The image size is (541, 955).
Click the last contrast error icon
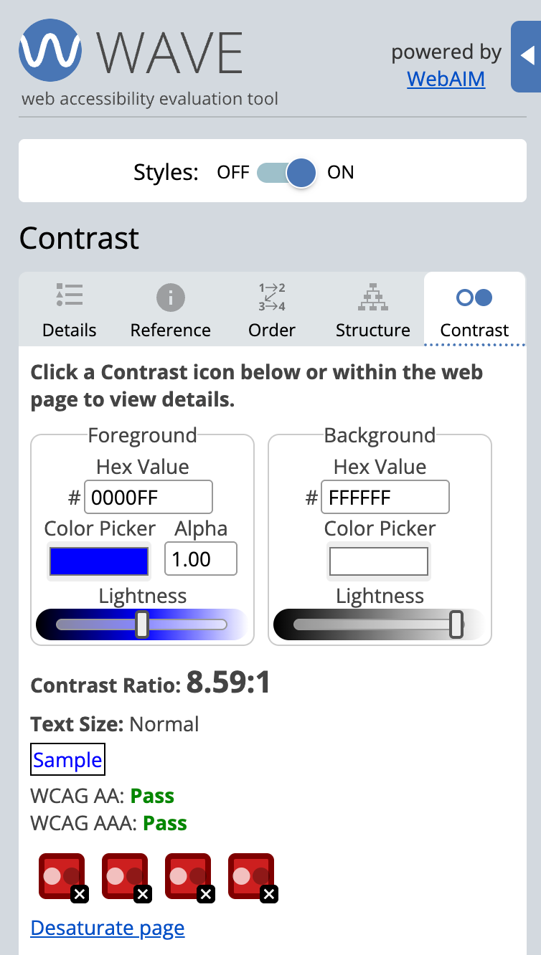(251, 873)
